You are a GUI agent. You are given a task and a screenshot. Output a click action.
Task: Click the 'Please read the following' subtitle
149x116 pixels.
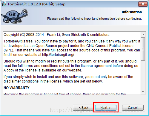click(x=94, y=19)
